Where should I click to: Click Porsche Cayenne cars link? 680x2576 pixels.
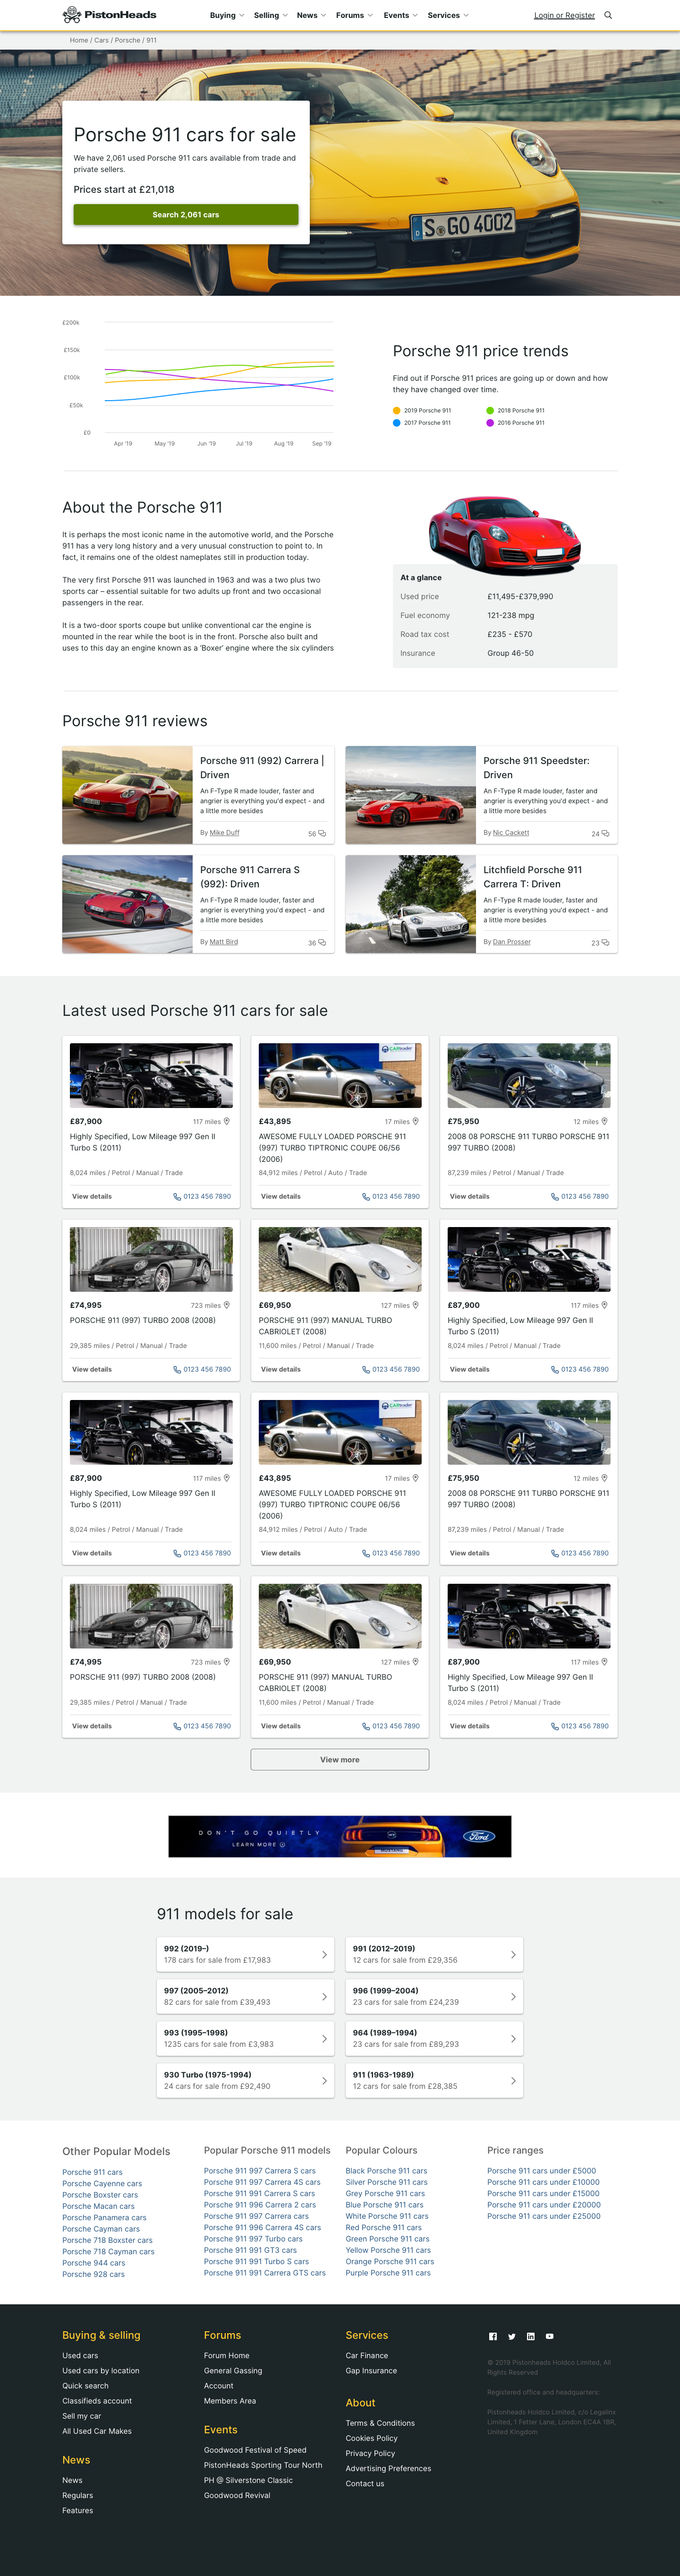pyautogui.click(x=102, y=2183)
